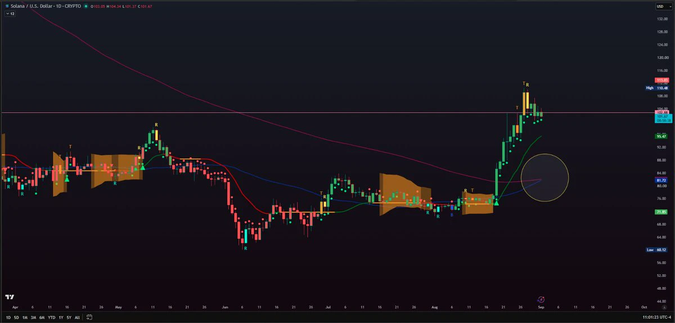Image resolution: width=675 pixels, height=323 pixels.
Task: Click the Oct label on the time axis
Action: click(644, 308)
